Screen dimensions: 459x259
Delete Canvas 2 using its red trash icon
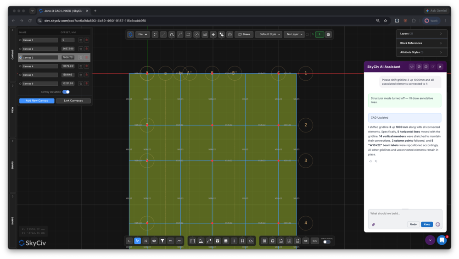click(x=87, y=49)
